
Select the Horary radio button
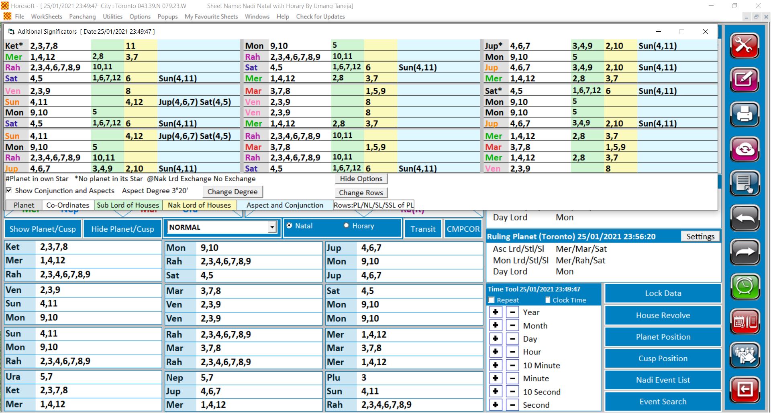tap(346, 226)
